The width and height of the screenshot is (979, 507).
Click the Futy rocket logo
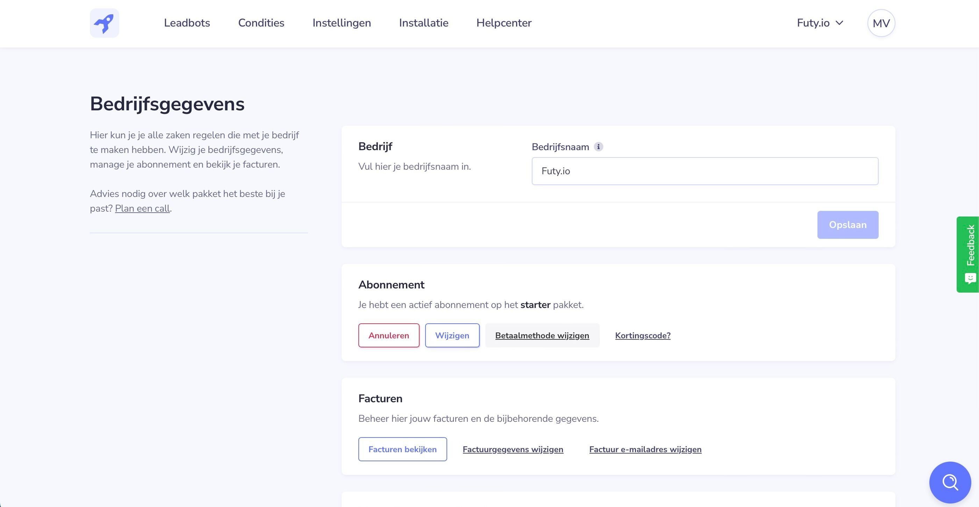tap(105, 23)
